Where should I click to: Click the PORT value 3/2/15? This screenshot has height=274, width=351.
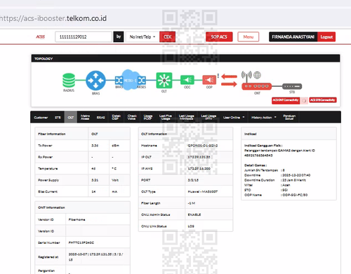[x=193, y=180]
